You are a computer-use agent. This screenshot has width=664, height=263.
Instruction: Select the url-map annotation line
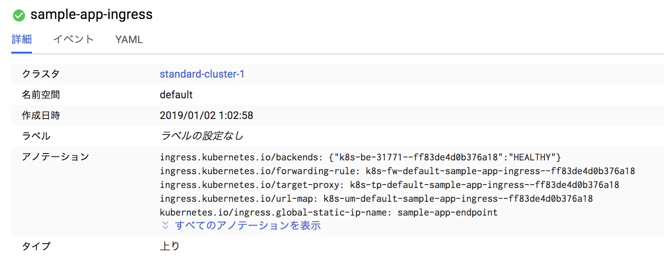[x=376, y=199]
